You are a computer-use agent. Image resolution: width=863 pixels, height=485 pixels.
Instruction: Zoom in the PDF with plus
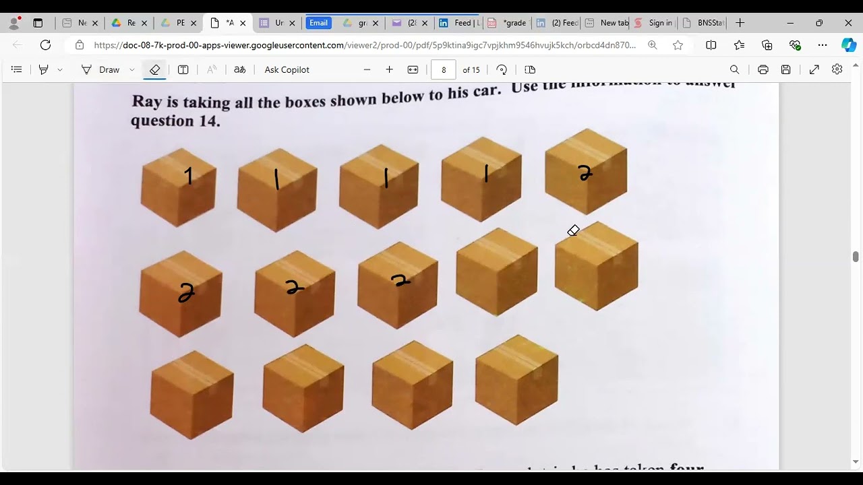389,69
